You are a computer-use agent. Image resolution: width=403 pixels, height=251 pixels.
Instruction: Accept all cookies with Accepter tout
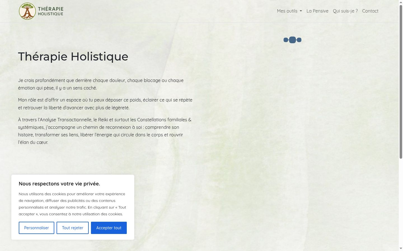[x=109, y=228]
